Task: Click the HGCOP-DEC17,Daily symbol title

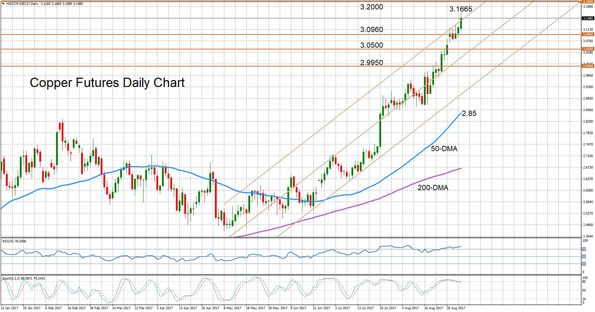Action: (x=23, y=3)
